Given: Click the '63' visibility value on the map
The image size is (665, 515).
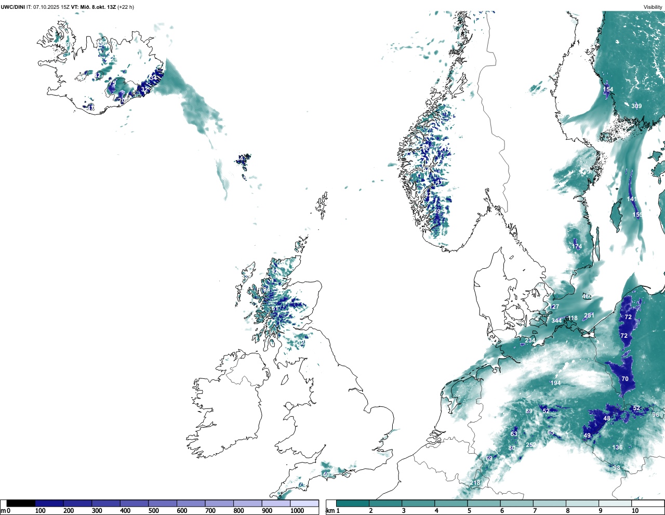Looking at the screenshot, I should click(x=514, y=434).
